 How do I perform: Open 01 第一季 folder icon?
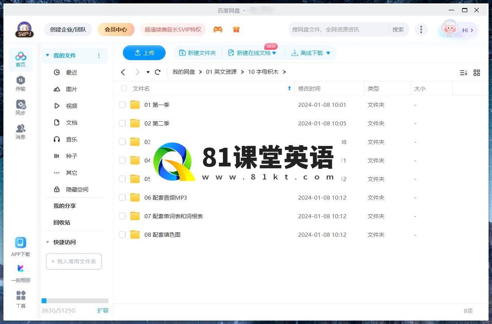135,105
